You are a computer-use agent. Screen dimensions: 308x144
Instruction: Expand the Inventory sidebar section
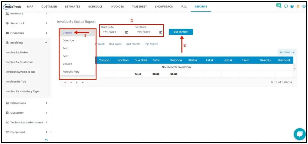(46, 13)
